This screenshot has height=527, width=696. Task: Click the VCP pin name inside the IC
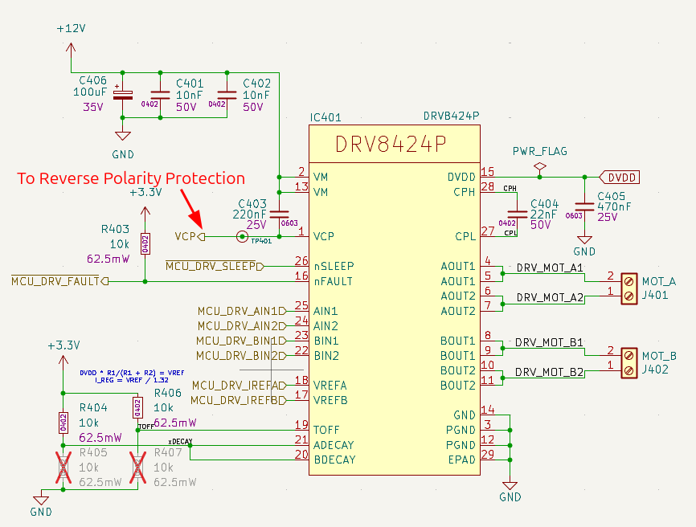pos(324,236)
